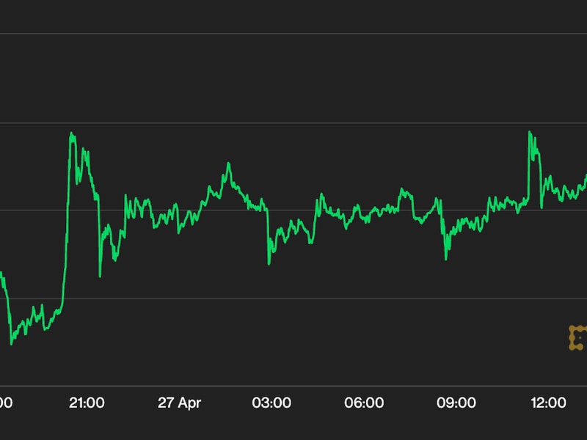Click the 06:00 time axis label
The height and width of the screenshot is (440, 587).
pyautogui.click(x=364, y=403)
